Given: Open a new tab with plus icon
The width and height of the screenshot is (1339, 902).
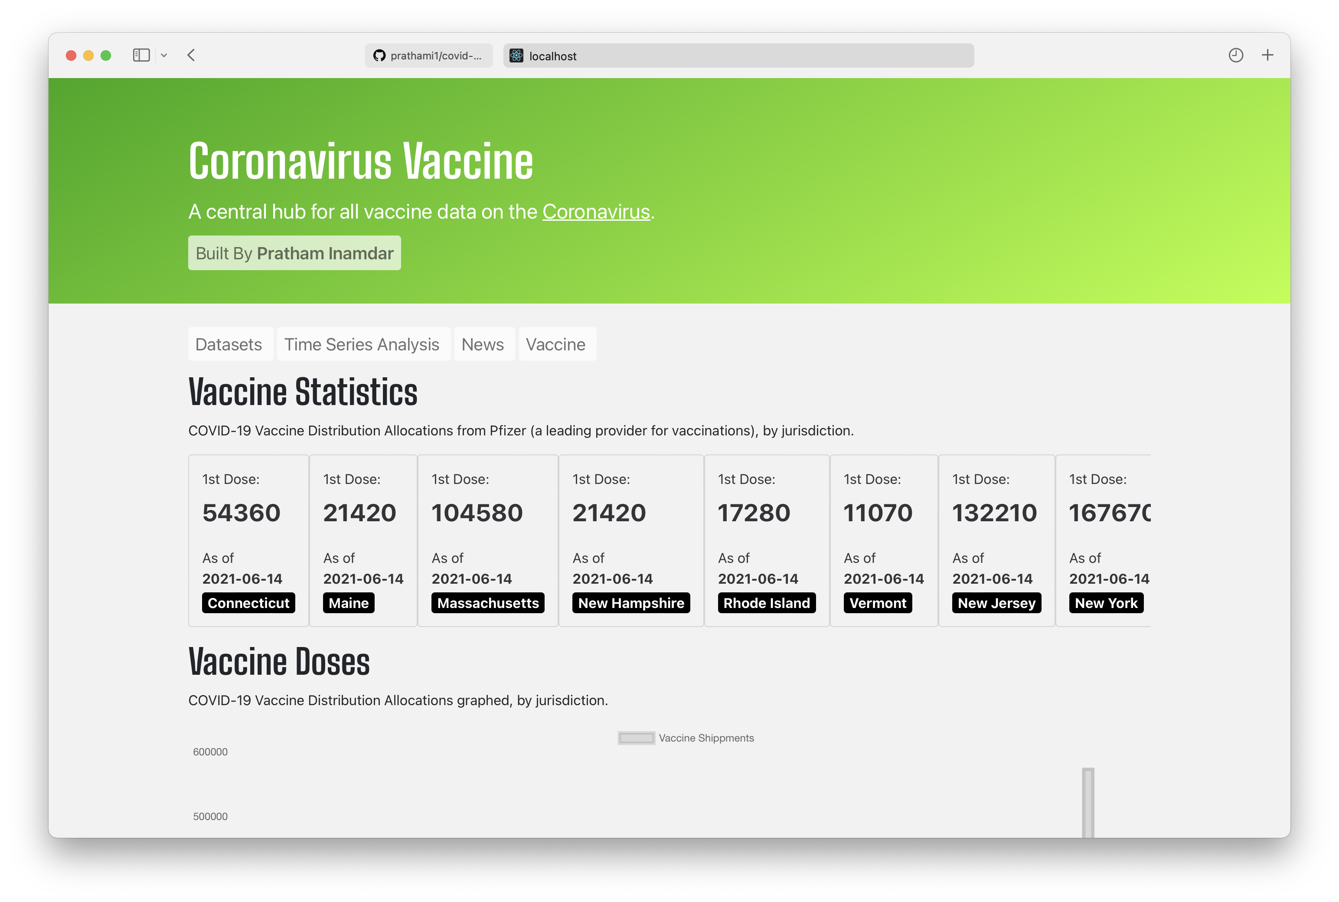Looking at the screenshot, I should [x=1267, y=55].
